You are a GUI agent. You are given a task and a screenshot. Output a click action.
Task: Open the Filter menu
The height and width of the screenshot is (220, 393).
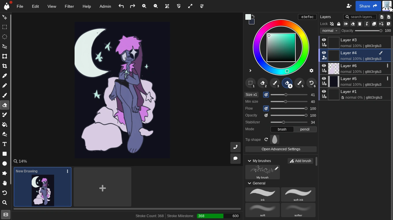(69, 6)
